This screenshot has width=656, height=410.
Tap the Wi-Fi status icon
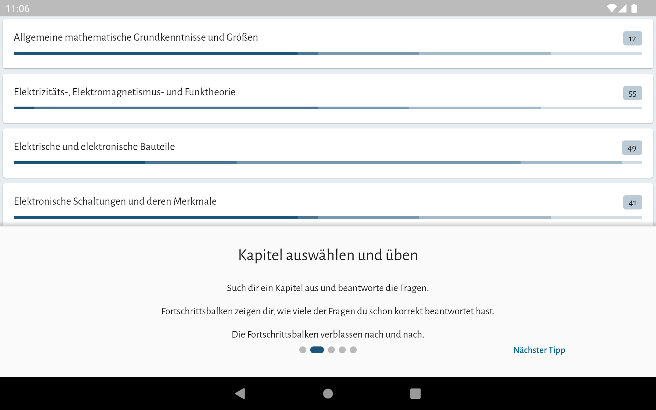611,8
